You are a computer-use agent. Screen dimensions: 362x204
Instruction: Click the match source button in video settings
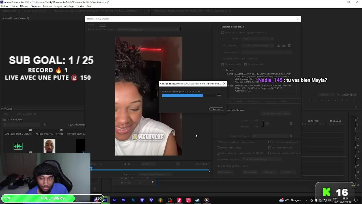coord(276,114)
